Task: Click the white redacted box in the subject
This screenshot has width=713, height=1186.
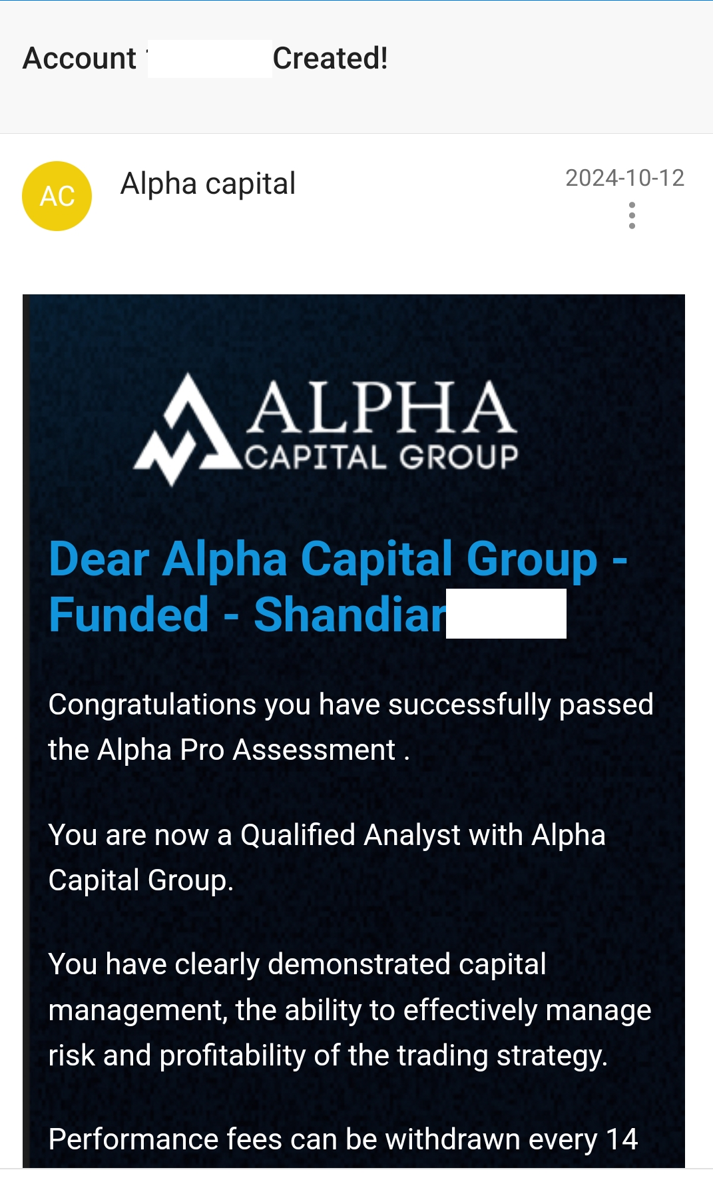Action: 210,59
